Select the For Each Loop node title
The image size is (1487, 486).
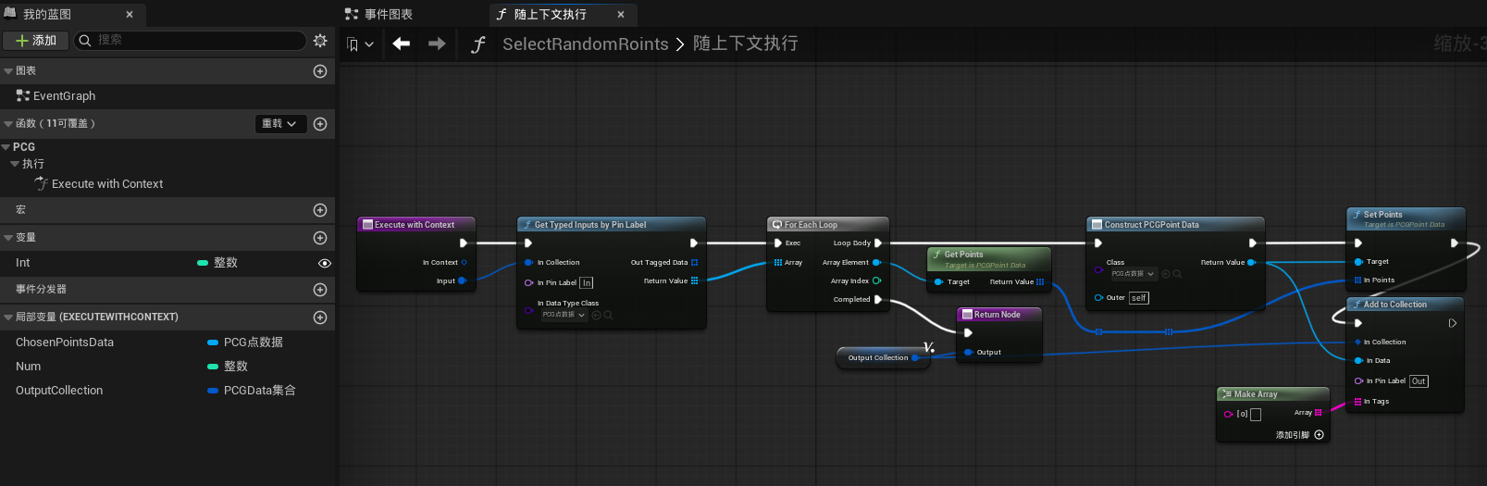pyautogui.click(x=811, y=225)
